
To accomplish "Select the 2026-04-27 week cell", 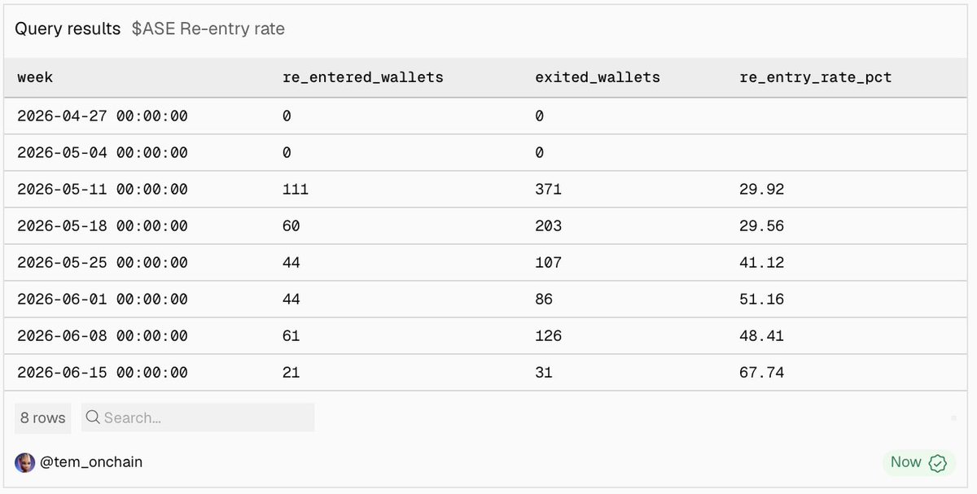I will (x=103, y=116).
